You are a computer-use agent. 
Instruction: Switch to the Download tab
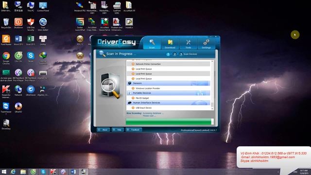[x=170, y=44]
